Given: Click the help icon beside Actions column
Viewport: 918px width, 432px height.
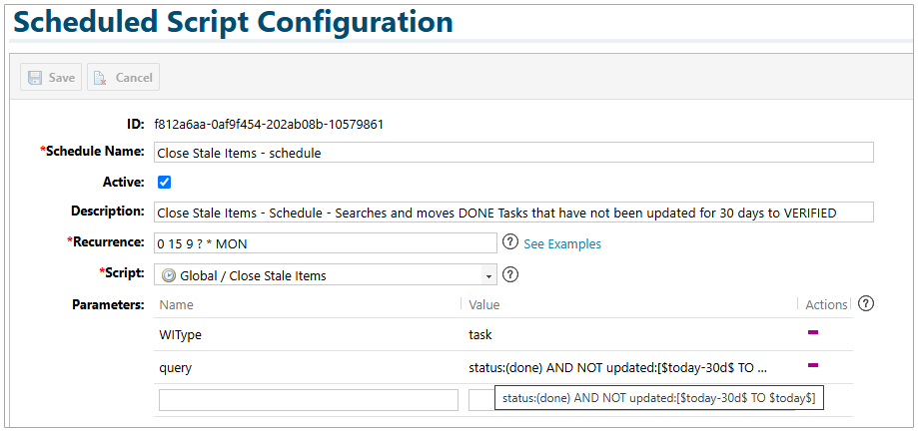Looking at the screenshot, I should (866, 303).
